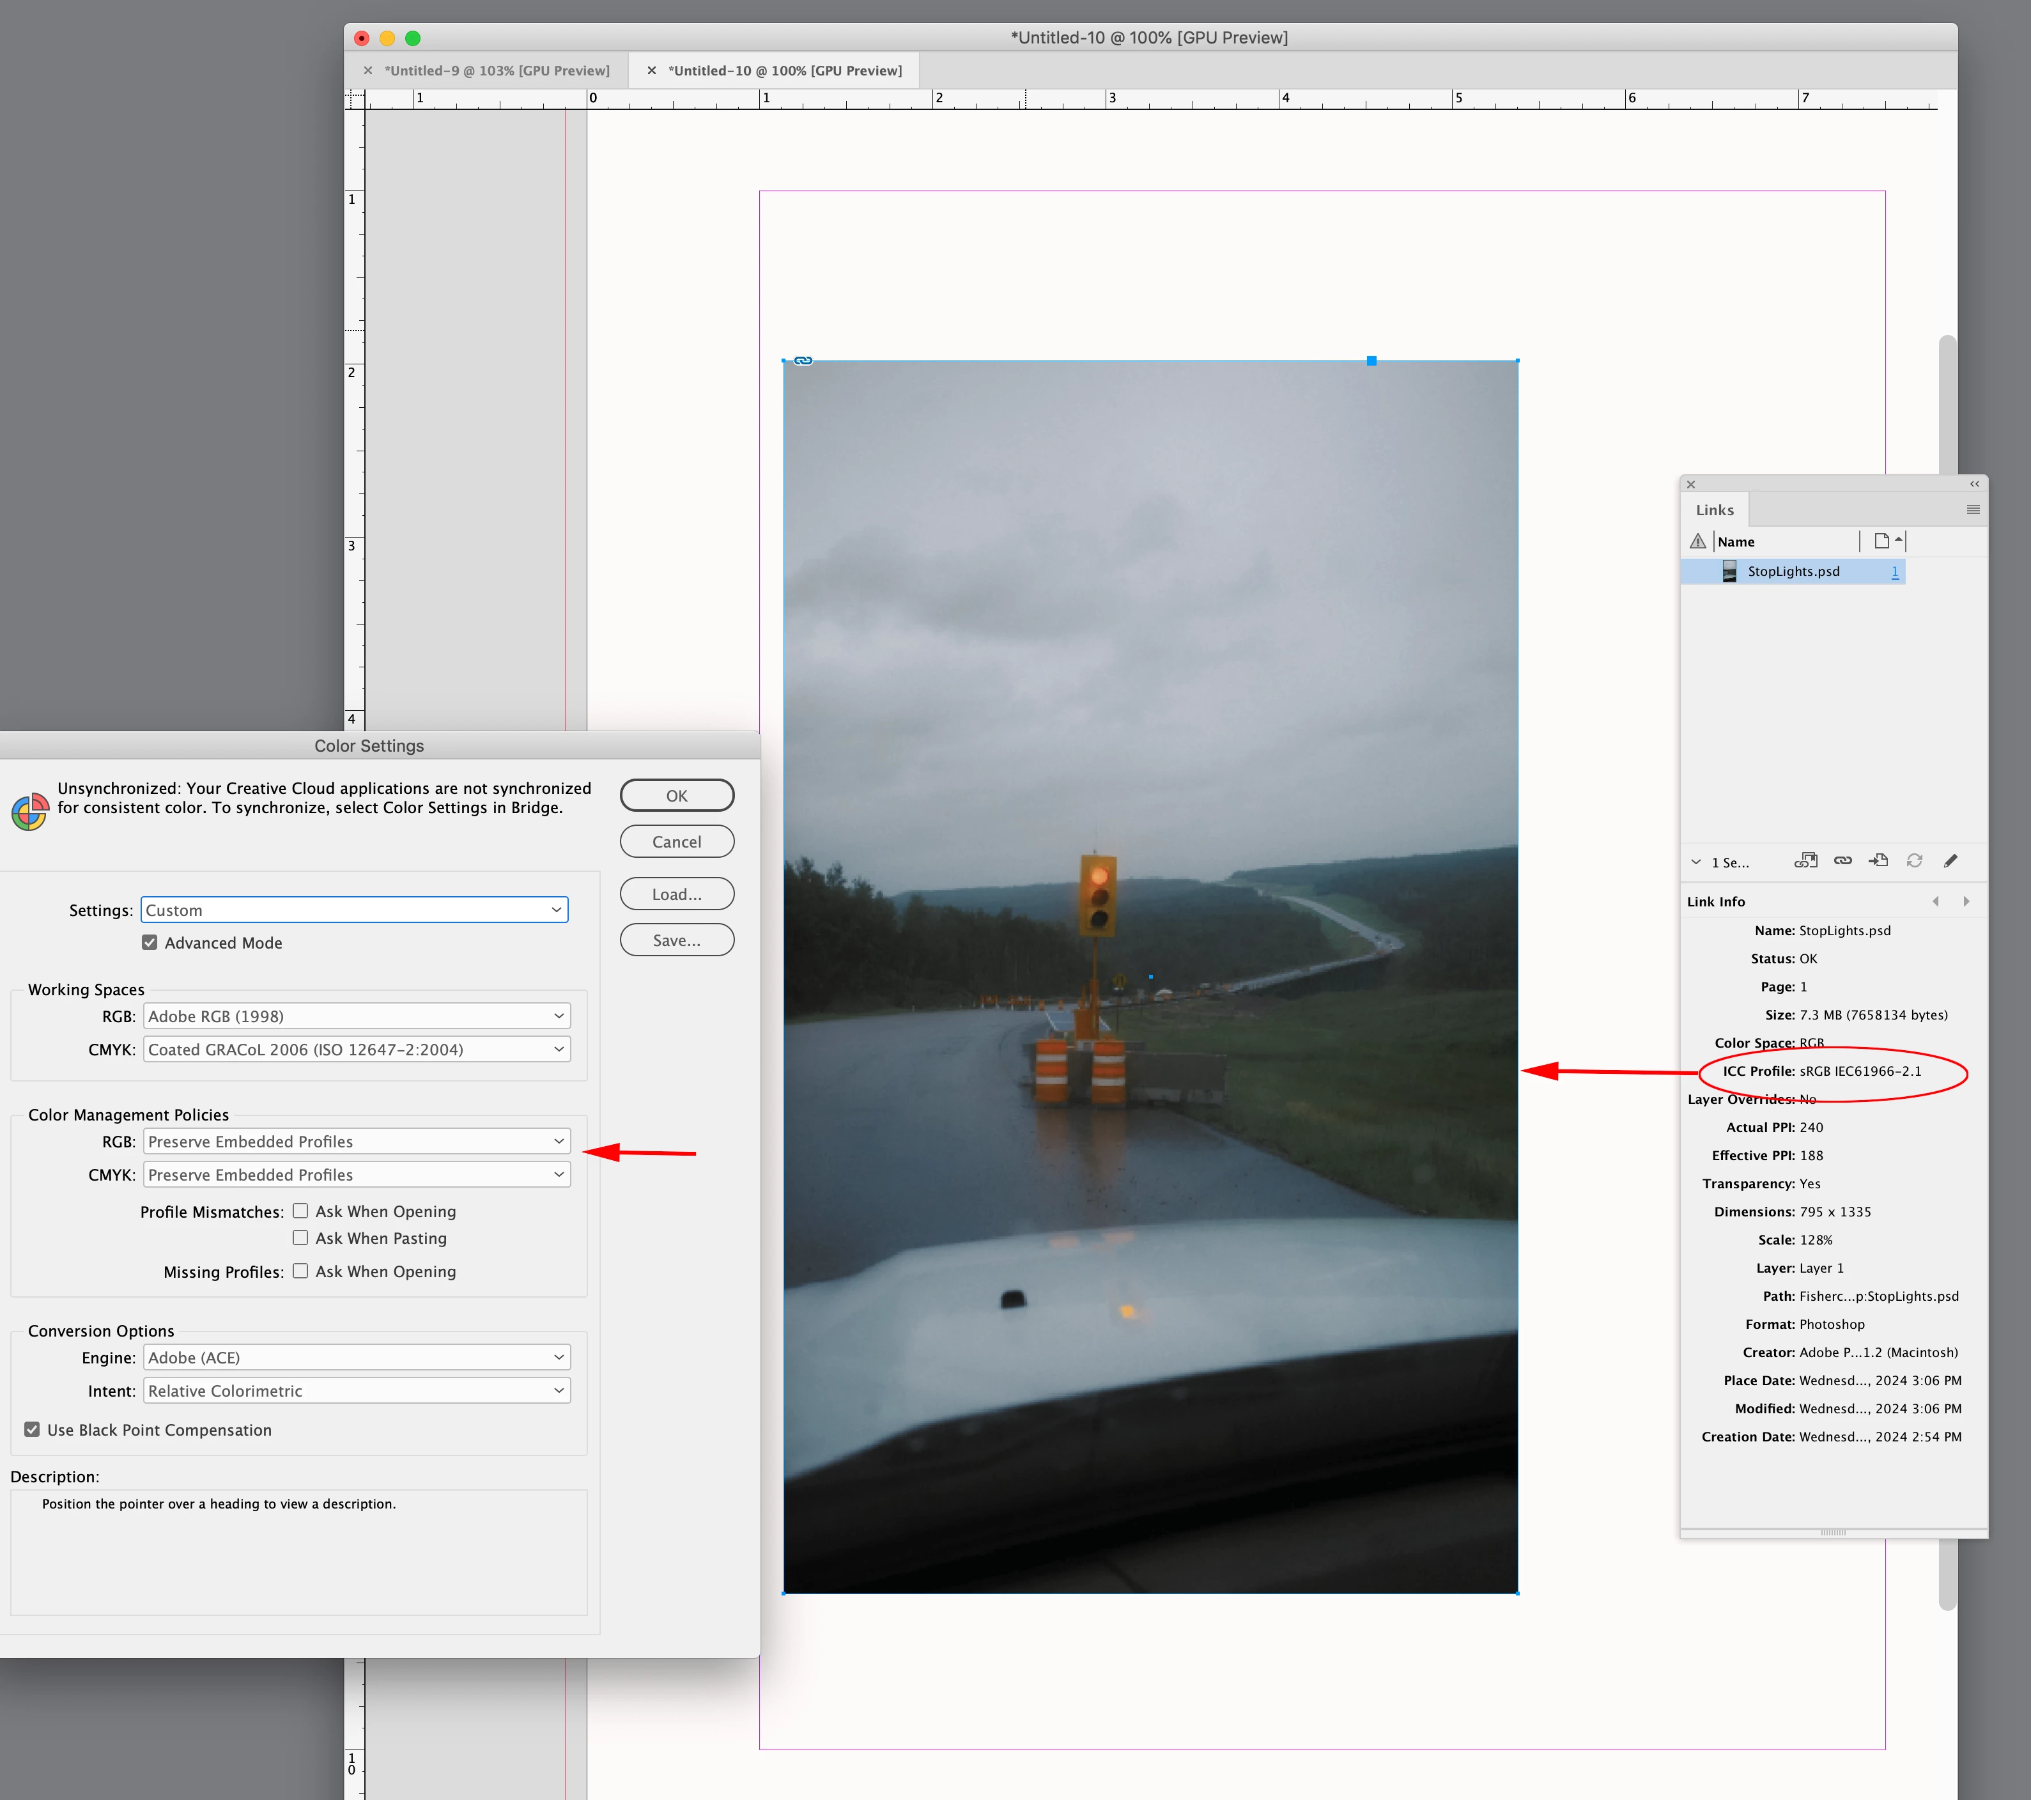The width and height of the screenshot is (2031, 1800).
Task: Click the status warning column icon
Action: (1697, 541)
